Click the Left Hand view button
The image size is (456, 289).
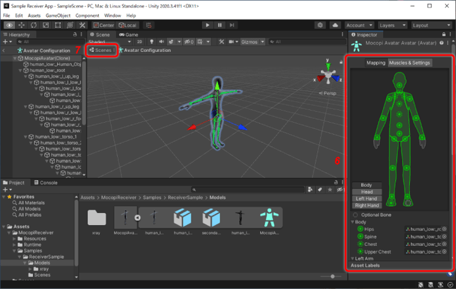click(x=367, y=199)
